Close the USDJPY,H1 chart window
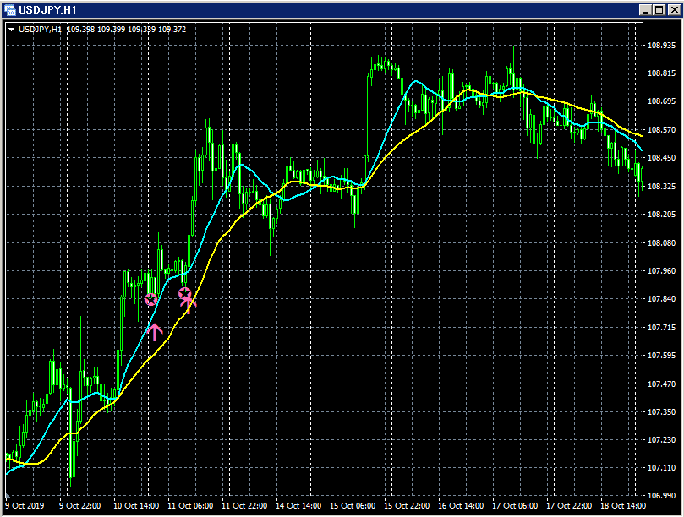684x517 pixels. (674, 10)
